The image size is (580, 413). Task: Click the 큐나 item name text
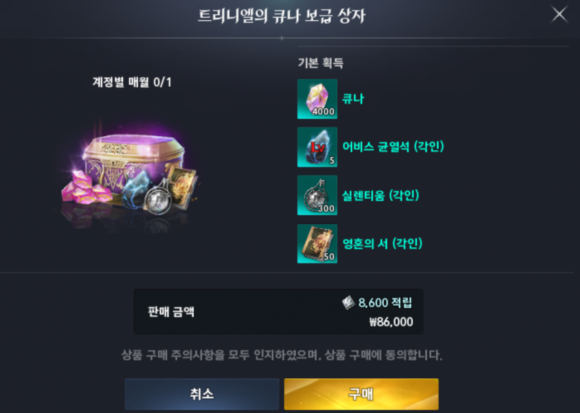[x=353, y=99]
